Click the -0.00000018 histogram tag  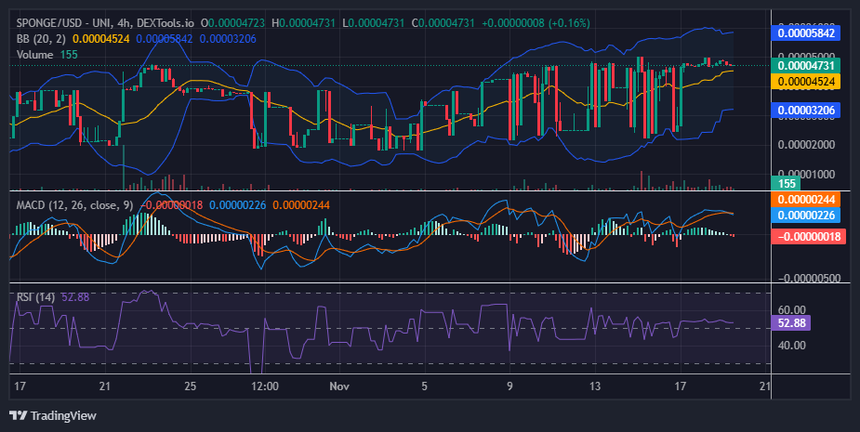809,237
